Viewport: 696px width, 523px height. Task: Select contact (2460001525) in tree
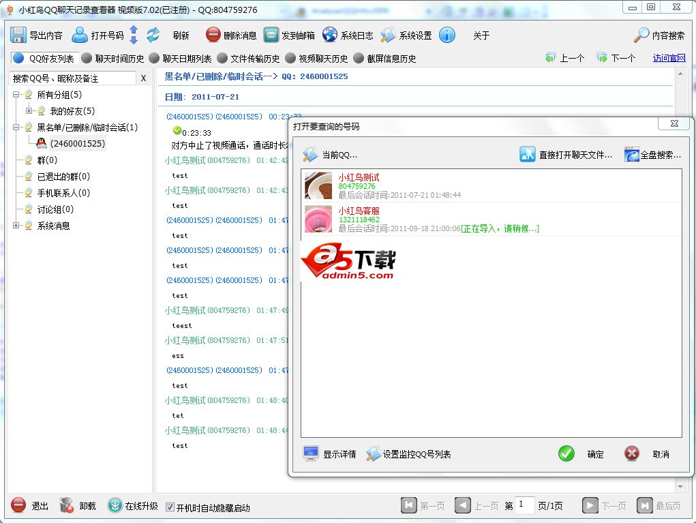tap(78, 144)
